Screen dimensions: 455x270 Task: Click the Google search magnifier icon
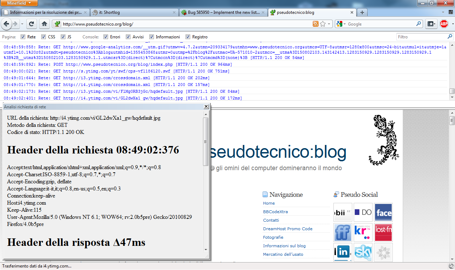tap(419, 24)
